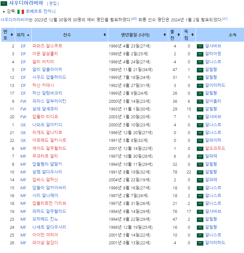The image size is (244, 253).
Task: Open footnote reference 40
Action: pos(134,19)
